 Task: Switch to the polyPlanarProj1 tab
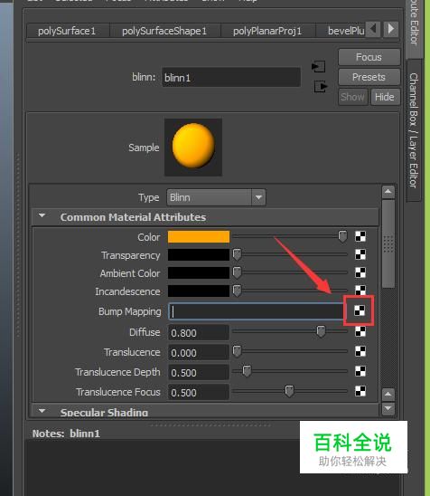pos(267,31)
